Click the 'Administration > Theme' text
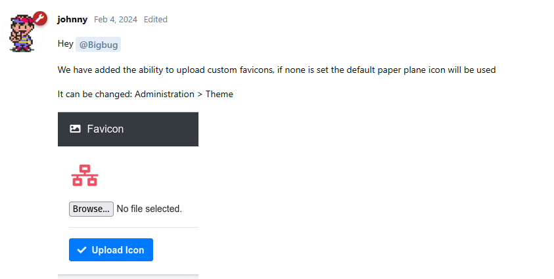Image resolution: width=554 pixels, height=279 pixels. point(184,94)
